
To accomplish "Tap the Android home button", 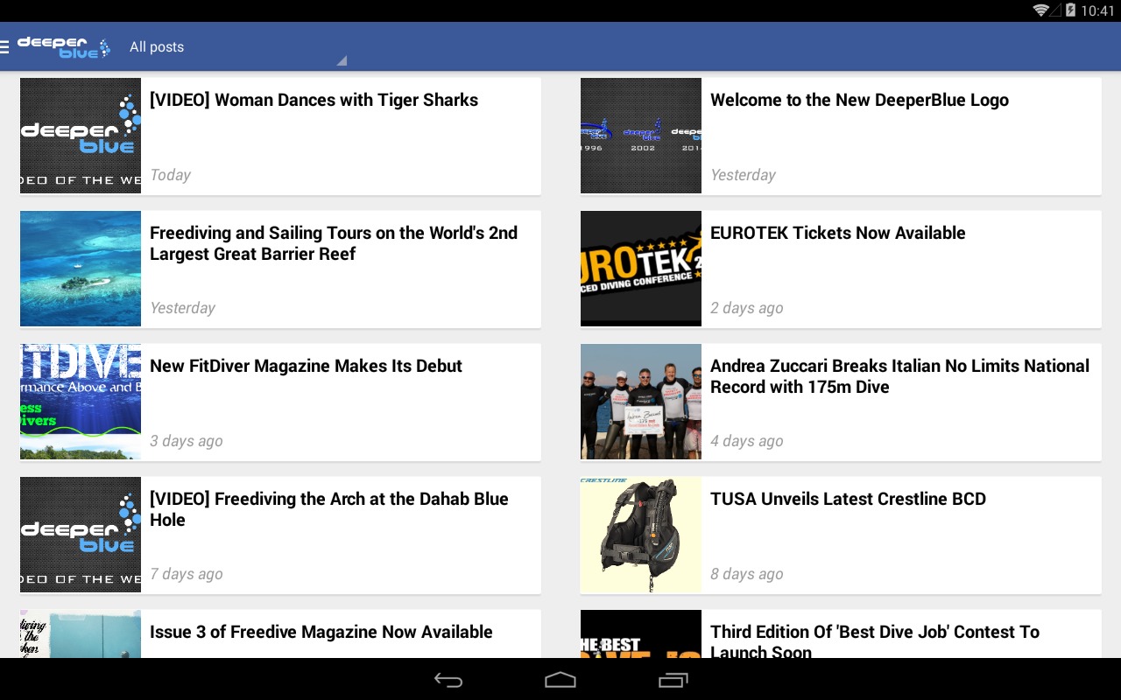I will 560,680.
